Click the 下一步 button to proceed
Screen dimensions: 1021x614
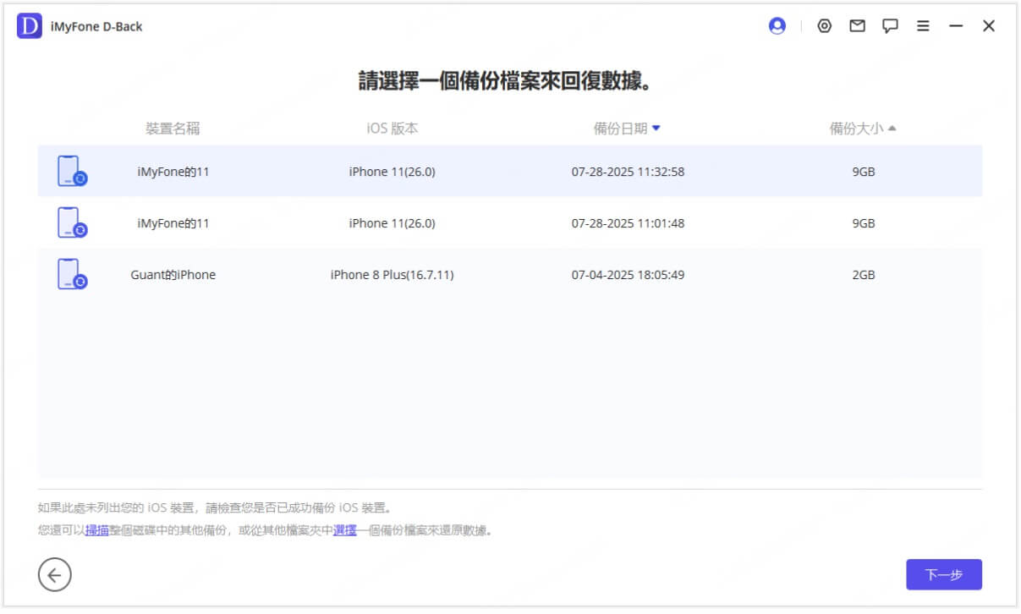946,574
